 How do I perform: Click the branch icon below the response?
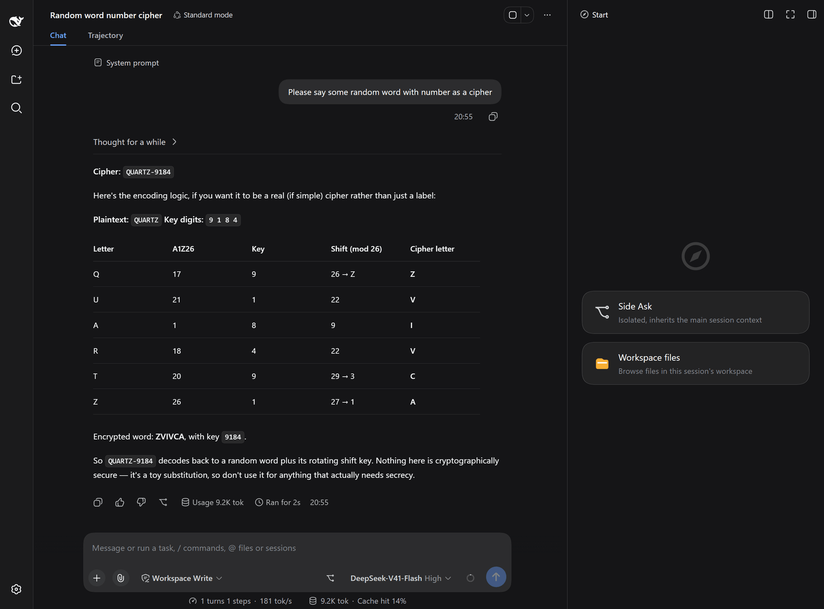click(x=163, y=502)
